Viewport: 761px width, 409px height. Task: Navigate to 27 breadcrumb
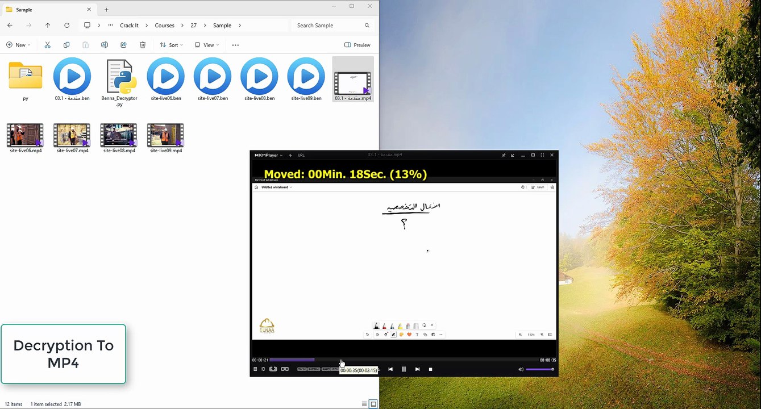pyautogui.click(x=194, y=26)
